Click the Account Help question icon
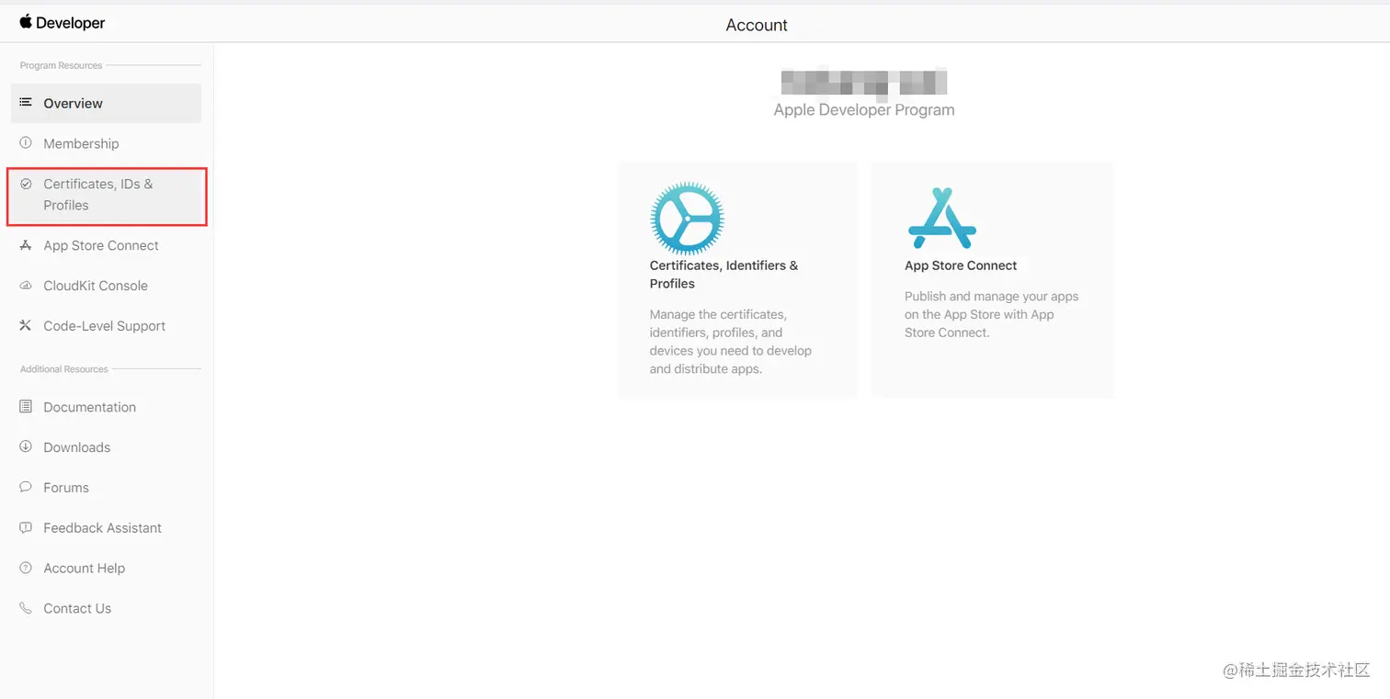1390x699 pixels. pyautogui.click(x=26, y=568)
